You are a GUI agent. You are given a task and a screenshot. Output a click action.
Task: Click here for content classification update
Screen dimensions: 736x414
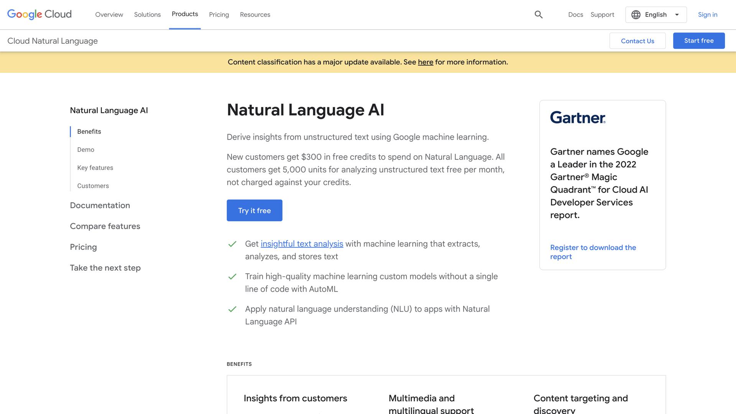[426, 62]
